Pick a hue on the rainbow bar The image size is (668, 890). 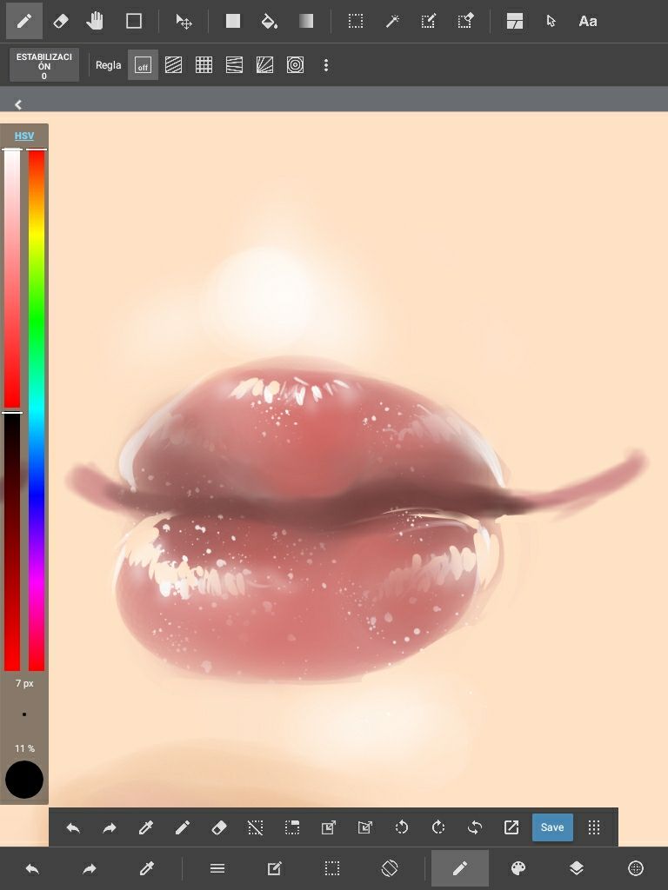(37, 410)
